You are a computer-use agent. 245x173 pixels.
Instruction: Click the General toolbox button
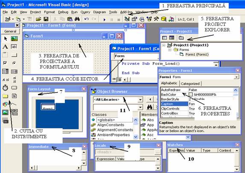(10, 31)
